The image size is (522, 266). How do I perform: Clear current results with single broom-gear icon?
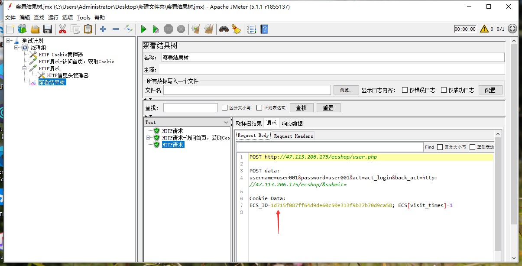196,29
